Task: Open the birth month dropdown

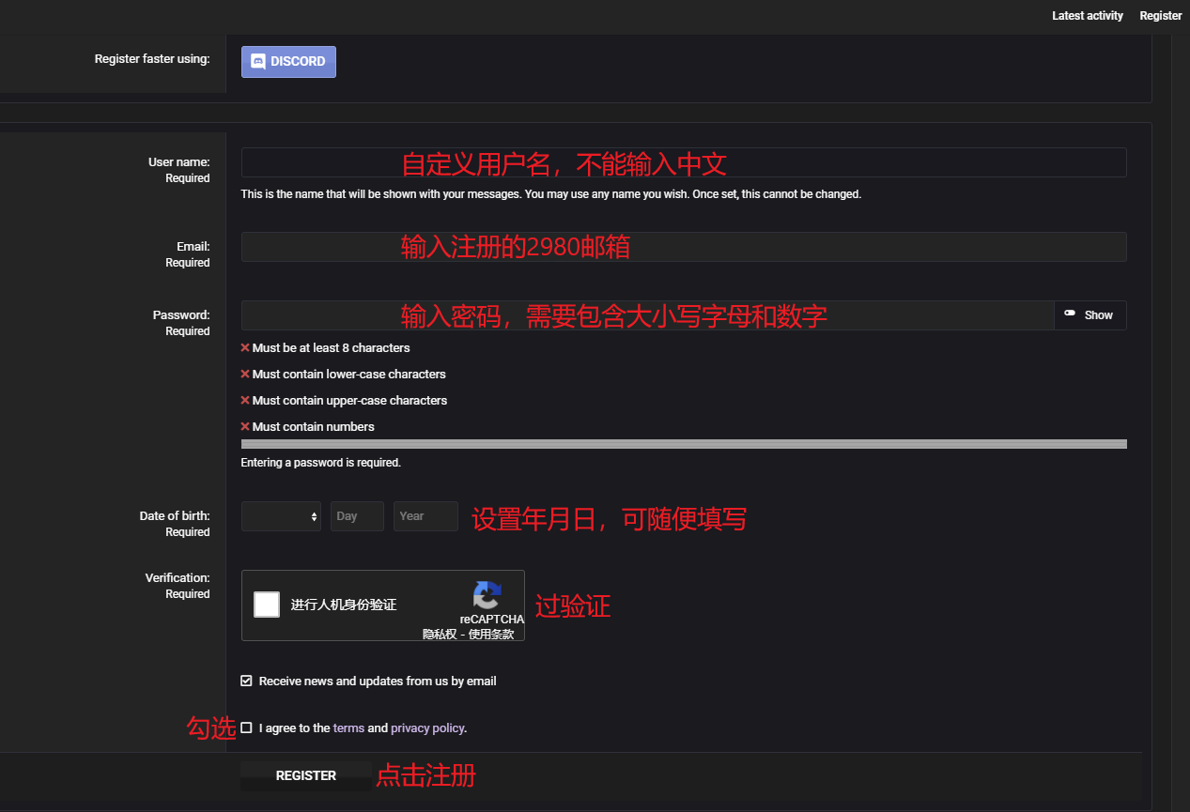Action: [281, 515]
